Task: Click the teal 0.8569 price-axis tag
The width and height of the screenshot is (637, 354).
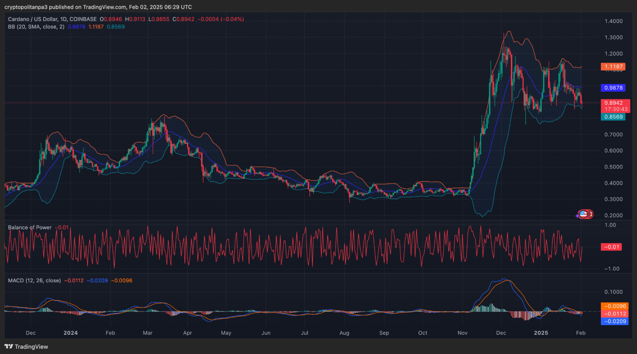Action: point(613,117)
